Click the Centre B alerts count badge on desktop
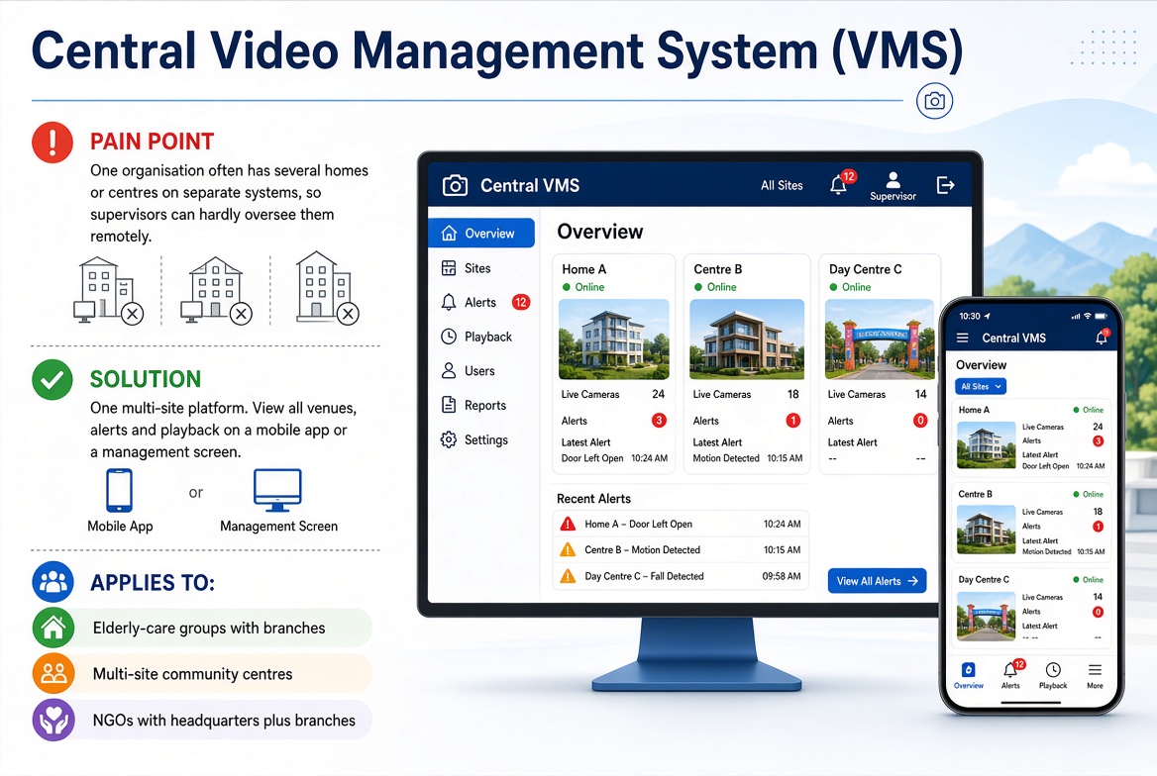 coord(793,421)
